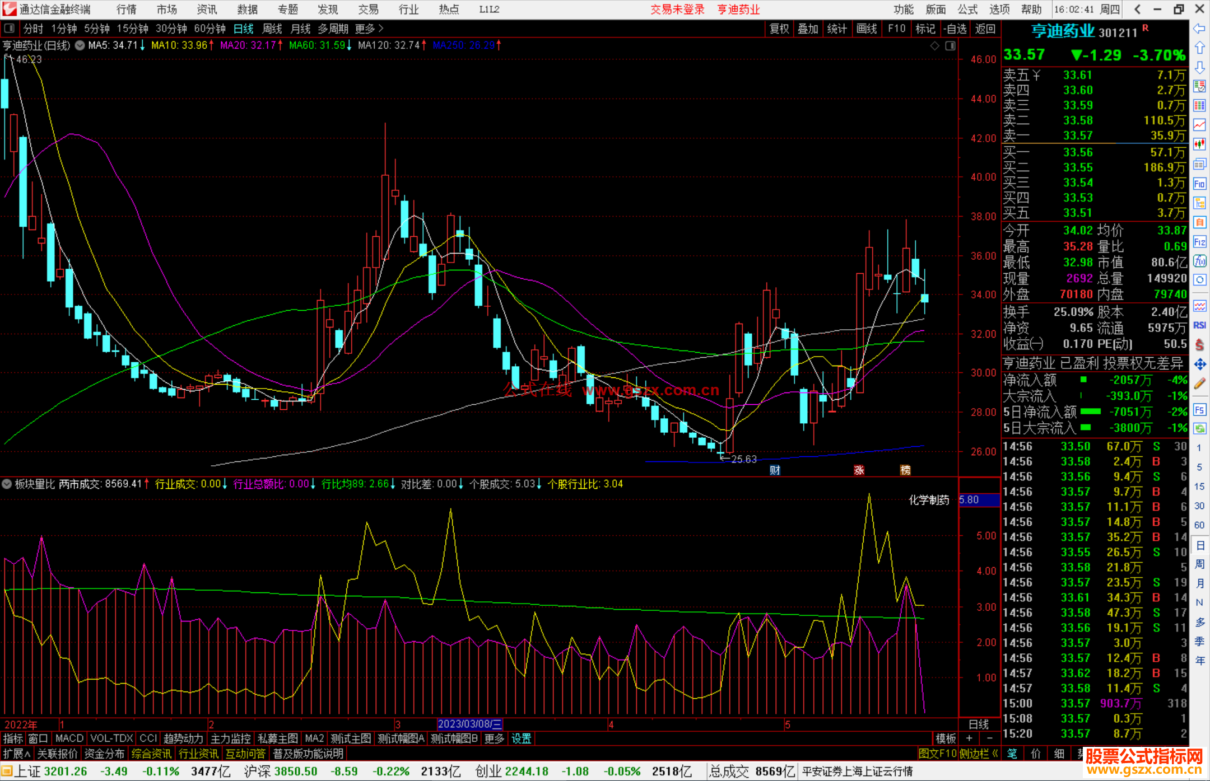Toggle the round button before 板块量比 indicator
The width and height of the screenshot is (1210, 781).
click(7, 484)
